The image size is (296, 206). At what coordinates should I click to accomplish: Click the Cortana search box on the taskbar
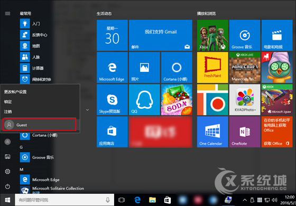64,200
